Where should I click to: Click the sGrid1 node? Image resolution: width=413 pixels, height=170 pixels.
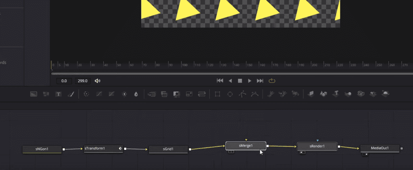168,149
